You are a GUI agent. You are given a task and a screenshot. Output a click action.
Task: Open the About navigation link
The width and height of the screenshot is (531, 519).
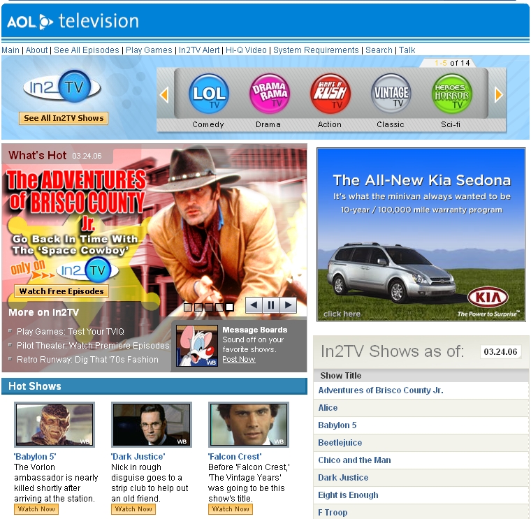click(36, 50)
